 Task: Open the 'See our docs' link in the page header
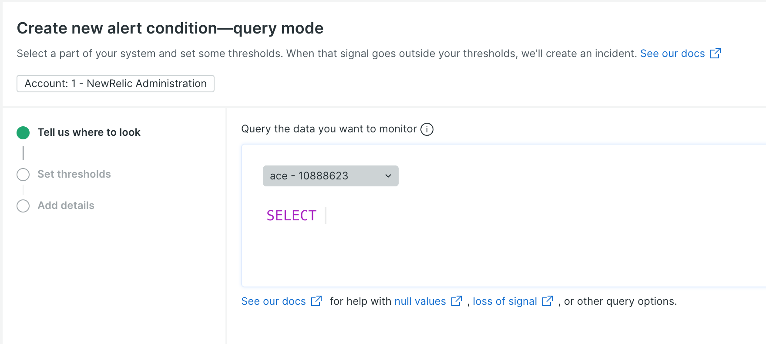(x=672, y=54)
